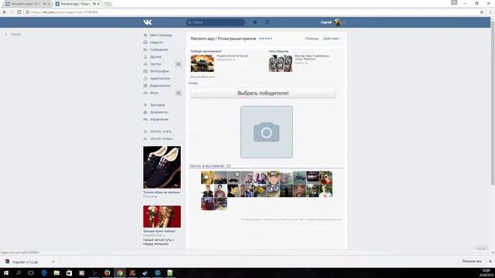
Task: Click the VK logo in the header
Action: point(148,22)
